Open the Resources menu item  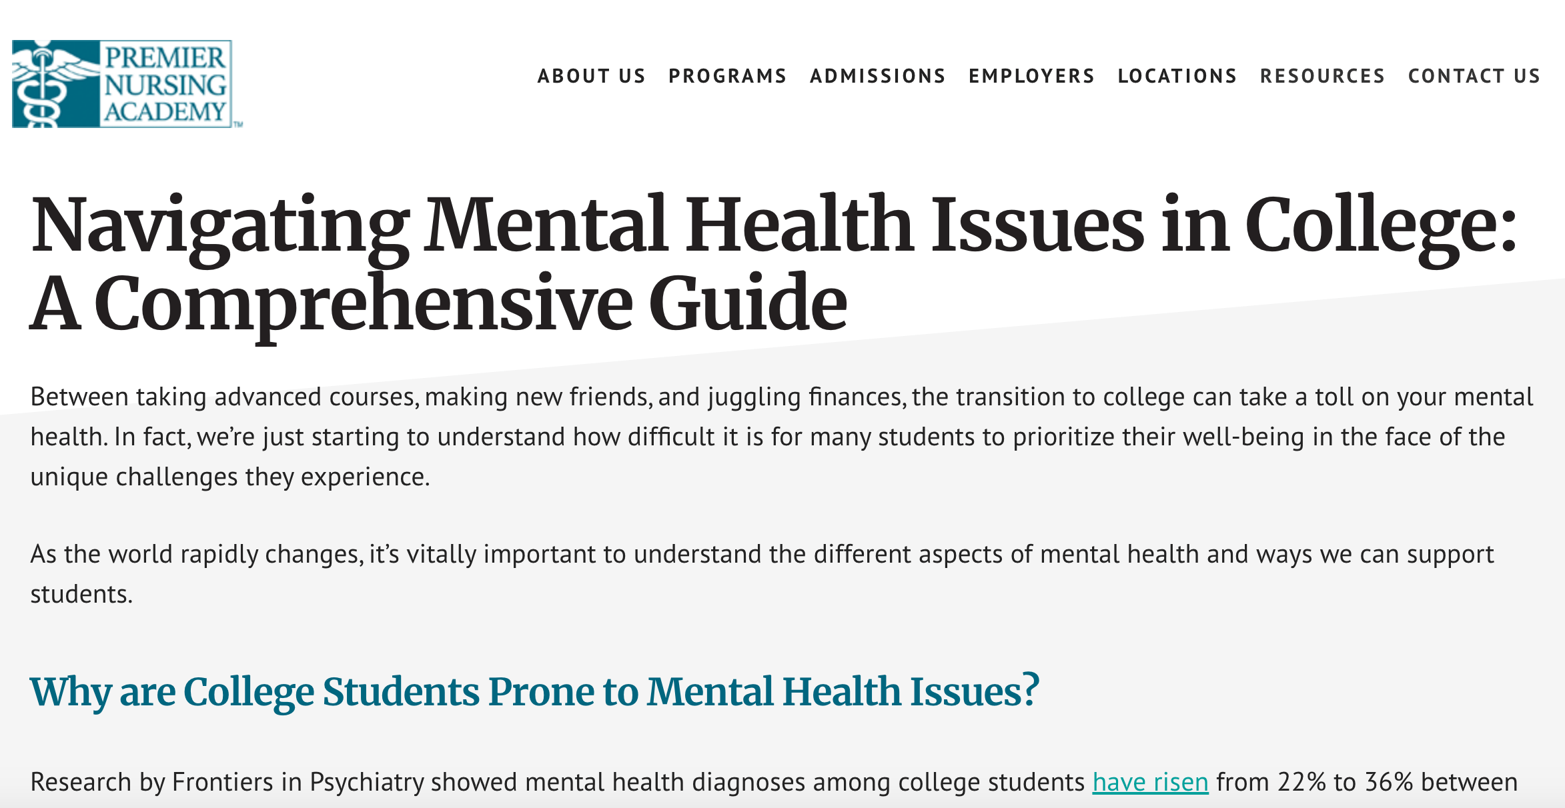(1323, 76)
